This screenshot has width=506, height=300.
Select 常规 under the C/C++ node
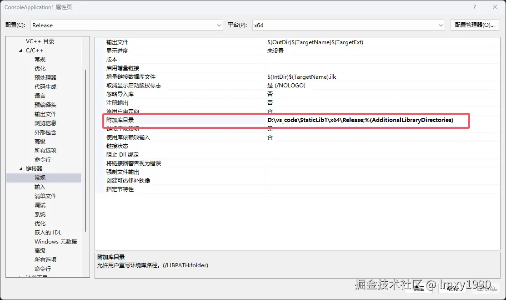point(40,60)
